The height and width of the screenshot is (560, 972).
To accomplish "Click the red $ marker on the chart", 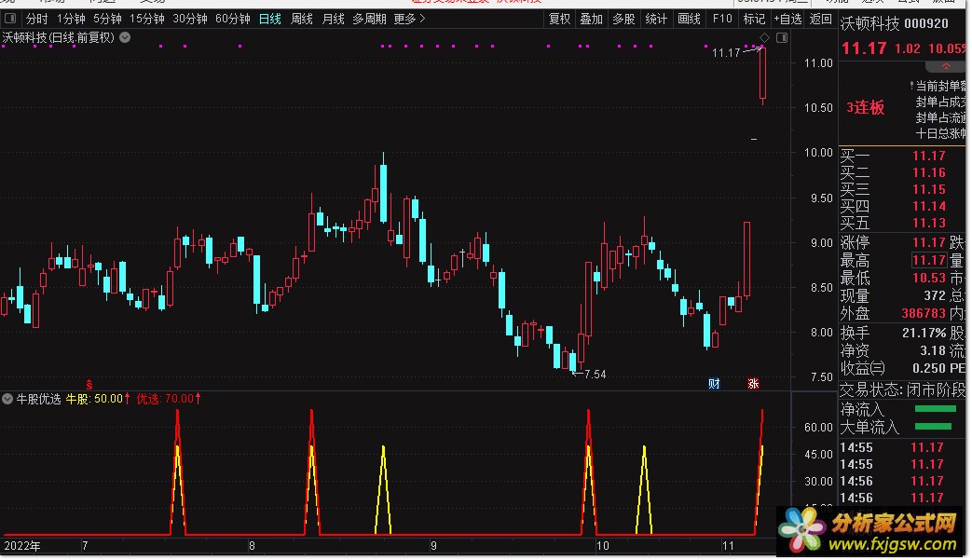I will click(x=89, y=385).
